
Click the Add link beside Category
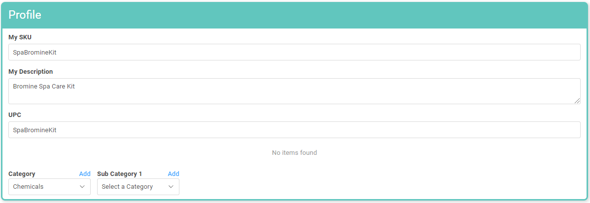(85, 174)
